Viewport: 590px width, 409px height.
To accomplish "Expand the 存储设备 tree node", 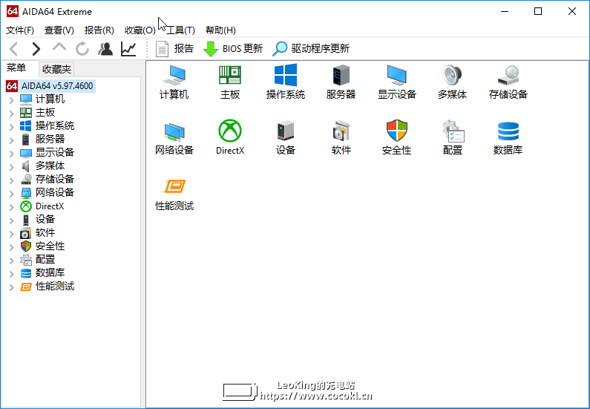I will tap(11, 180).
